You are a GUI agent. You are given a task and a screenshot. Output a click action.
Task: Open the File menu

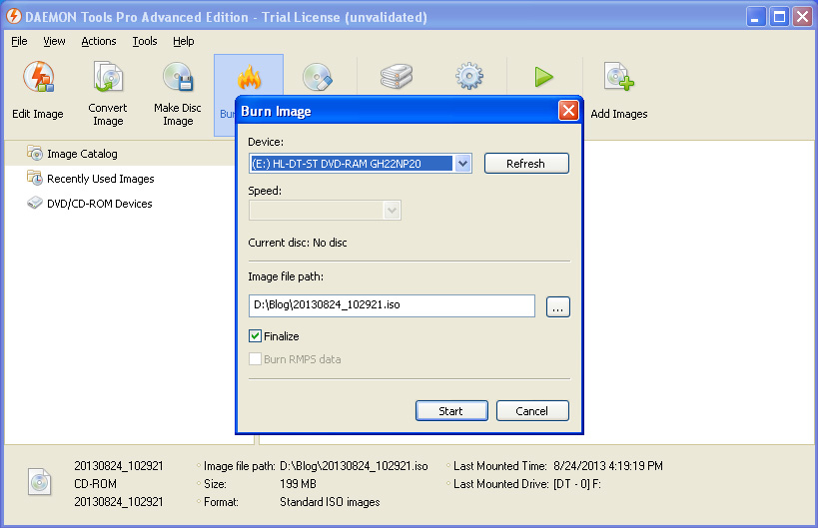pyautogui.click(x=19, y=41)
